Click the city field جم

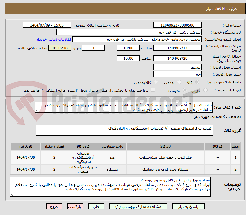point(177,74)
